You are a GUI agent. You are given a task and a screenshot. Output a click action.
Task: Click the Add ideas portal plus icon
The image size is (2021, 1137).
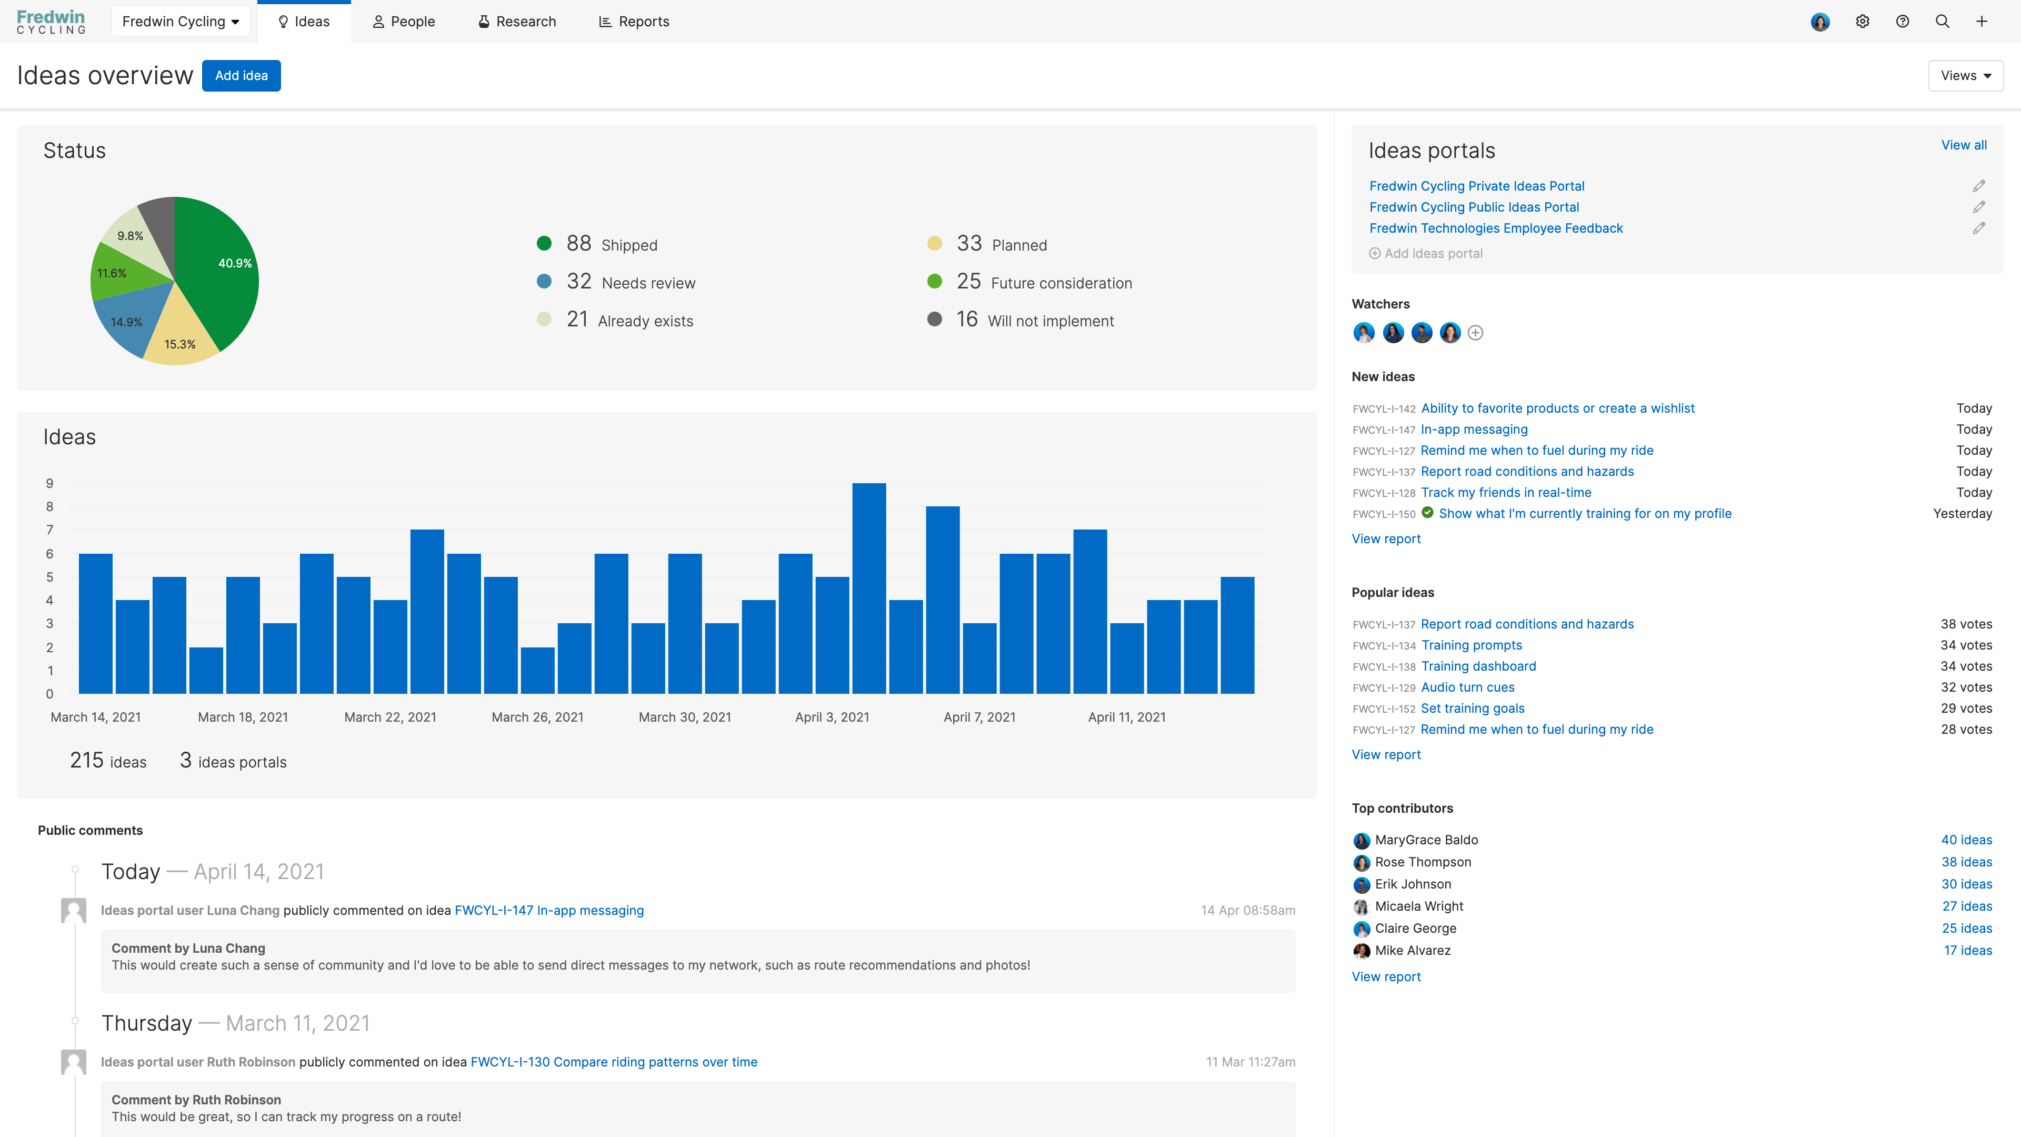pos(1375,253)
